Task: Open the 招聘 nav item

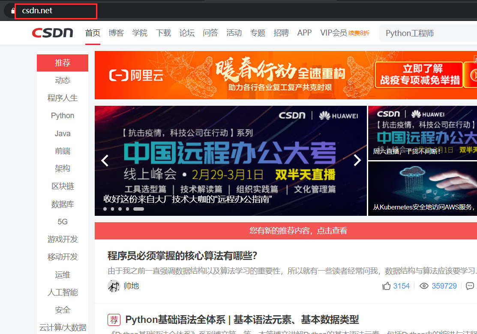Action: (x=281, y=33)
